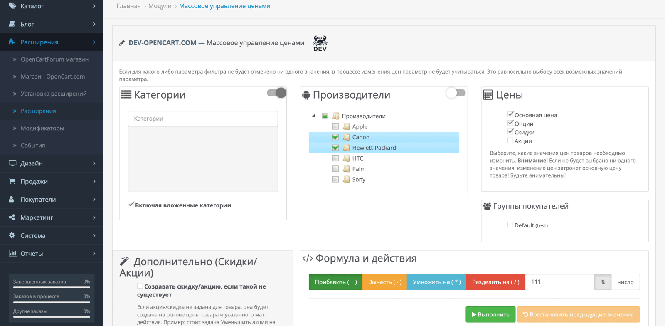Check the Акции price checkbox
Screen dimensions: 665x326
[510, 141]
